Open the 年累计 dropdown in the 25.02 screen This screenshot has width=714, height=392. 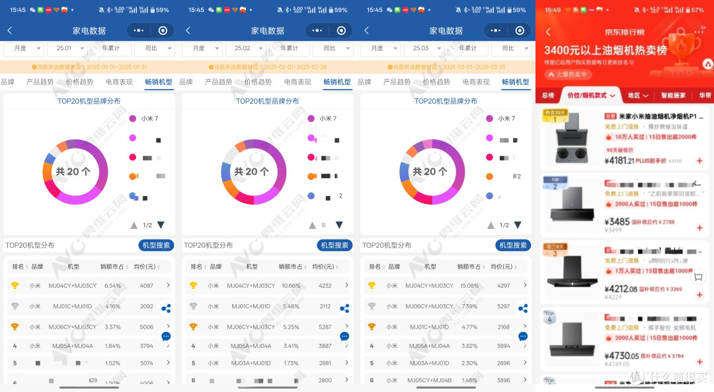pos(289,48)
